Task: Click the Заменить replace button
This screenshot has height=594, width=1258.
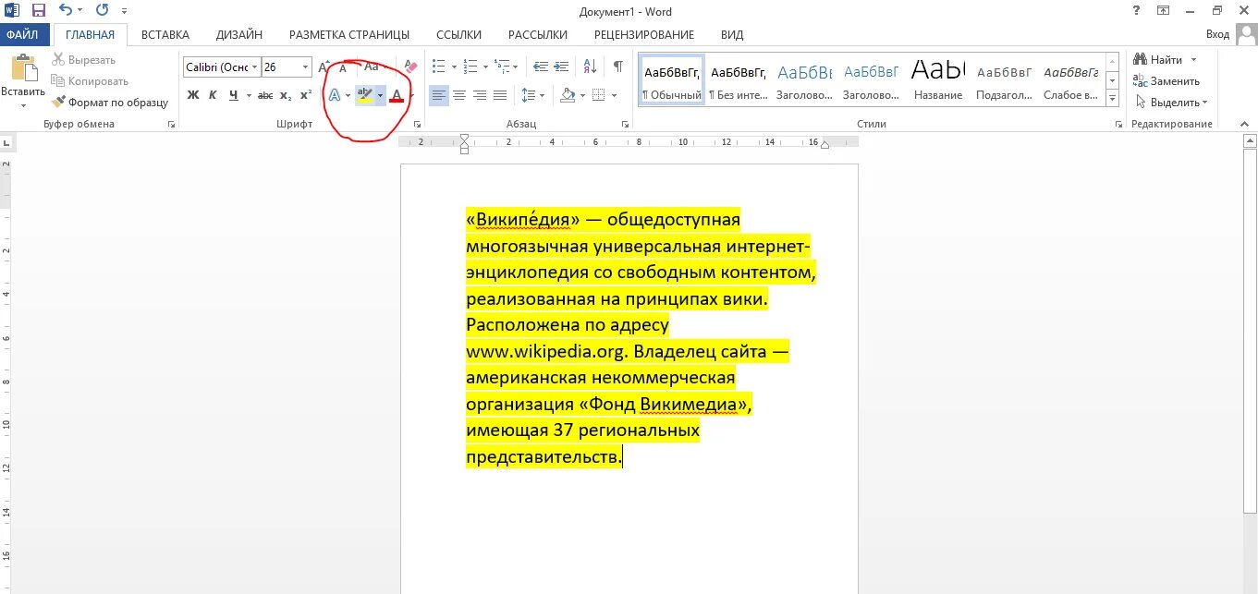Action: click(x=1166, y=81)
